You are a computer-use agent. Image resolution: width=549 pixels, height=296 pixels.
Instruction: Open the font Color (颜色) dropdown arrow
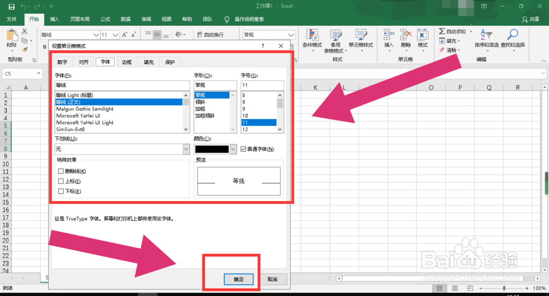click(x=233, y=149)
